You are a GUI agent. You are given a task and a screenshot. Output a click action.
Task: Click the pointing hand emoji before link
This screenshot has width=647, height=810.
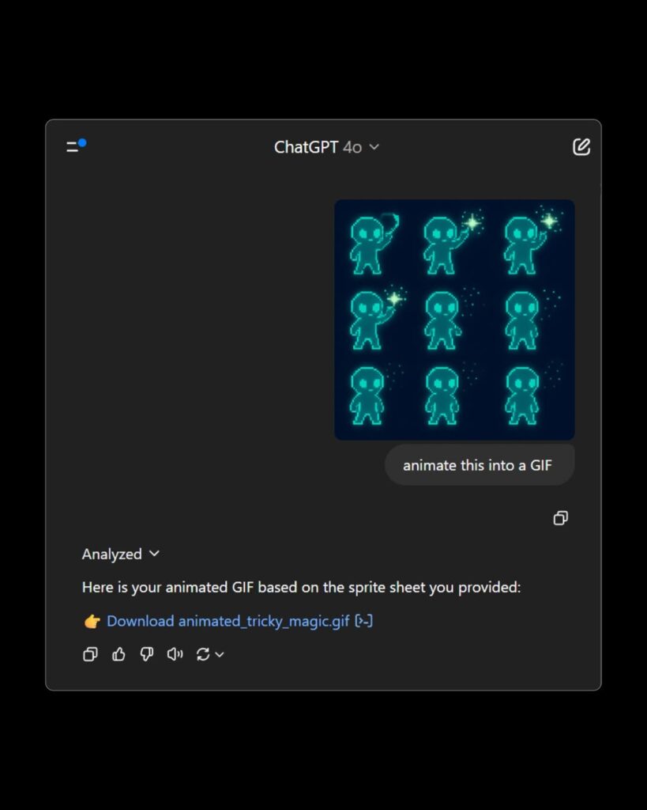92,621
